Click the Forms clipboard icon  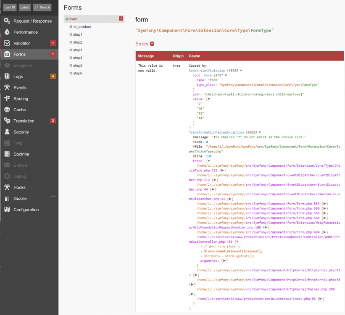pyautogui.click(x=7, y=54)
